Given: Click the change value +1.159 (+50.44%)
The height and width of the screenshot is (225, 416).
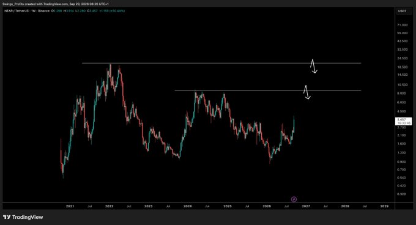Looking at the screenshot, I should point(112,11).
